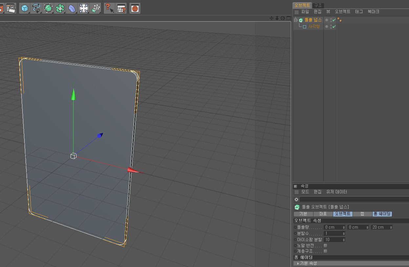Toggle the green enable check of 사각형
The image size is (409, 267).
334,27
